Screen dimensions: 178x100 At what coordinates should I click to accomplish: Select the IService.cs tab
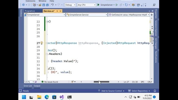click(x=49, y=11)
